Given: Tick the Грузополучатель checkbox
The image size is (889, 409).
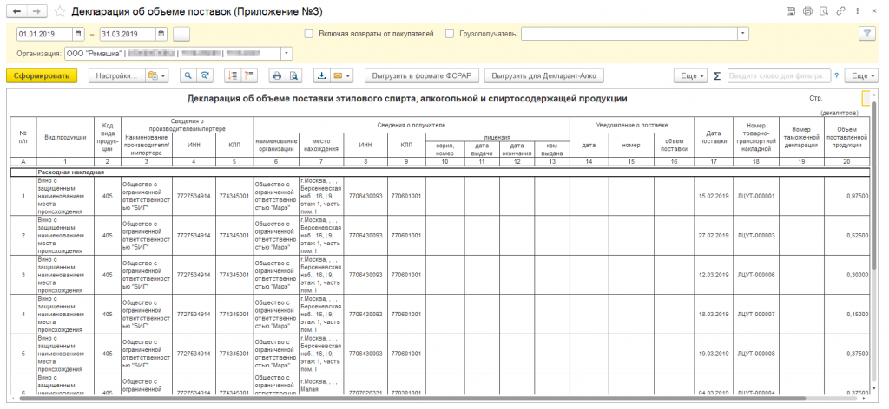Looking at the screenshot, I should pyautogui.click(x=450, y=34).
